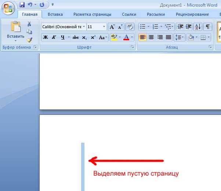Image resolution: width=221 pixels, height=191 pixels.
Task: Apply a numbered list
Action: click(155, 27)
